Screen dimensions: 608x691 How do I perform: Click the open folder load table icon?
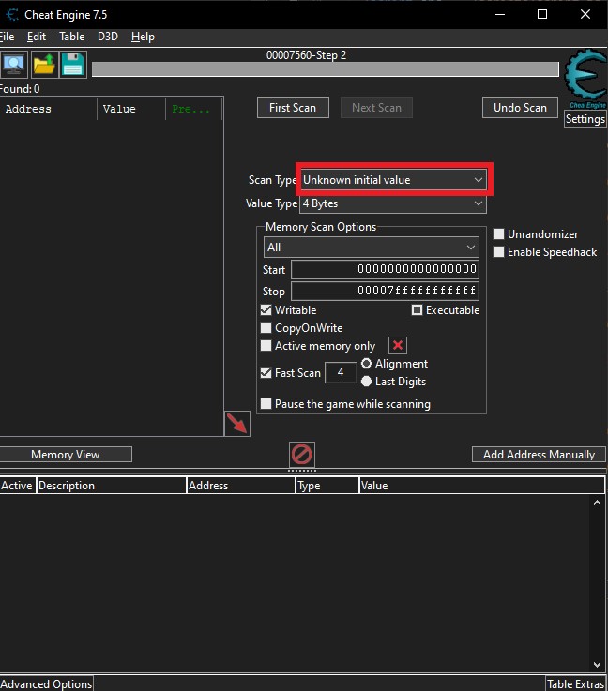coord(44,65)
